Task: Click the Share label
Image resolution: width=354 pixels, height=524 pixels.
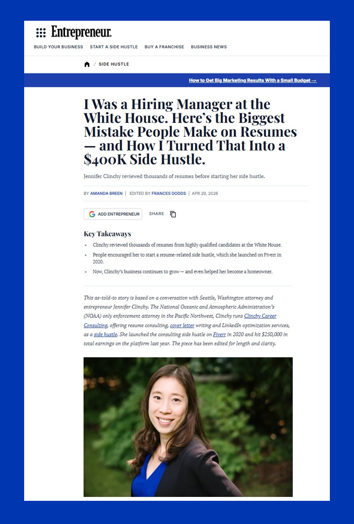Action: tap(156, 214)
